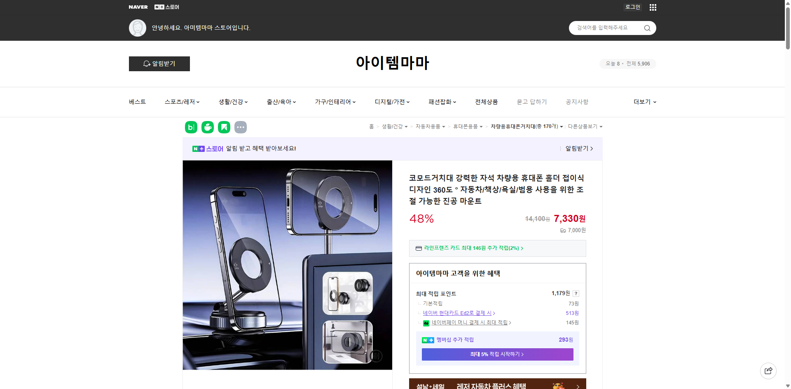The height and width of the screenshot is (389, 791).
Task: Open the Naver services grid menu
Action: point(652,7)
